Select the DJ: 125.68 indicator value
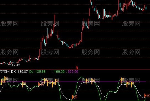150x101 pixels. click(37, 72)
